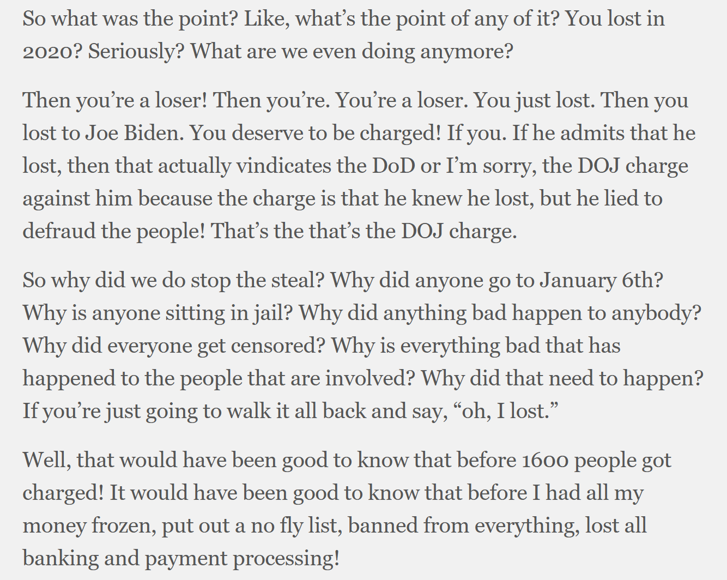The width and height of the screenshot is (727, 580).
Task: Click the word "banned" in last paragraph
Action: pyautogui.click(x=383, y=525)
